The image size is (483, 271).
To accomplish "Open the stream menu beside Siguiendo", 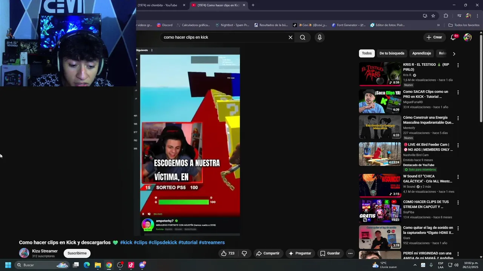I will point(152,50).
